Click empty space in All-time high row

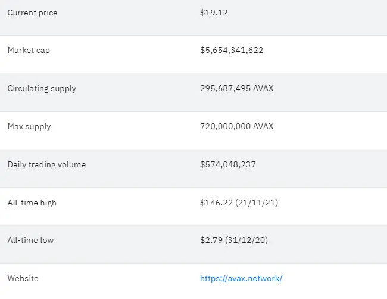click(x=333, y=206)
